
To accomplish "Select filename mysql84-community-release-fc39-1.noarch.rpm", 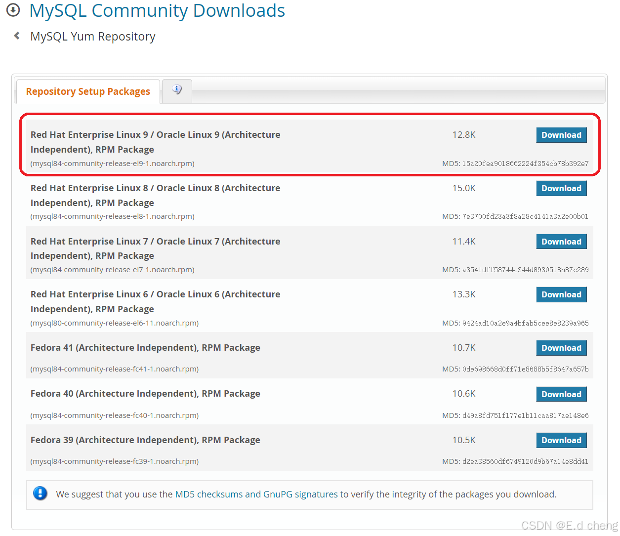I will click(114, 461).
